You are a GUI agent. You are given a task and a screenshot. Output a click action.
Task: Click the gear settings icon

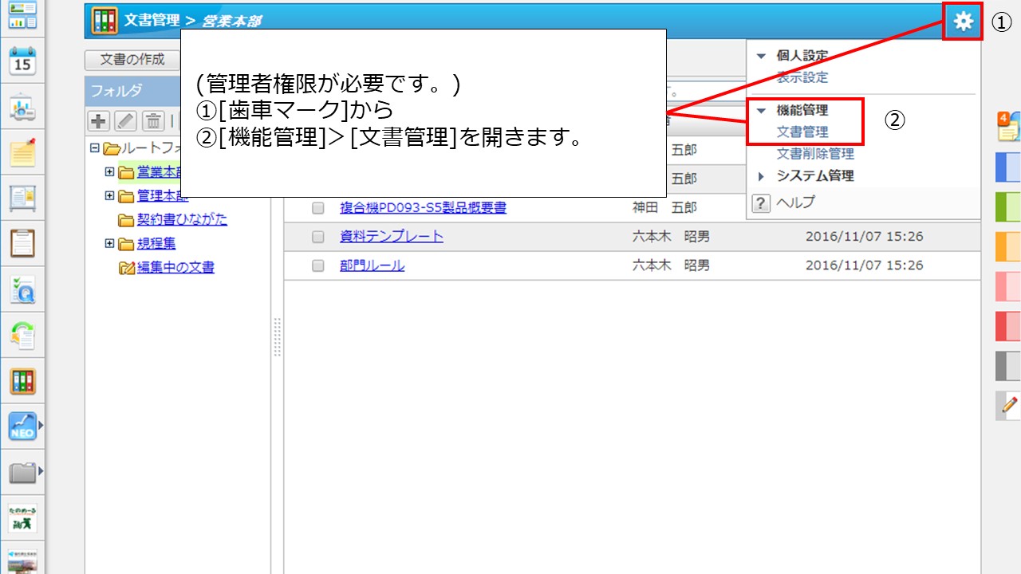coord(963,22)
